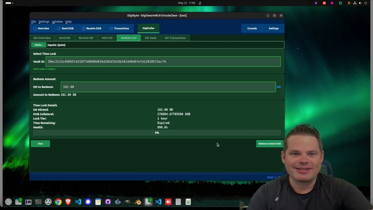Click the '1 hour' lock tier value
The width and height of the screenshot is (373, 210).
point(162,118)
